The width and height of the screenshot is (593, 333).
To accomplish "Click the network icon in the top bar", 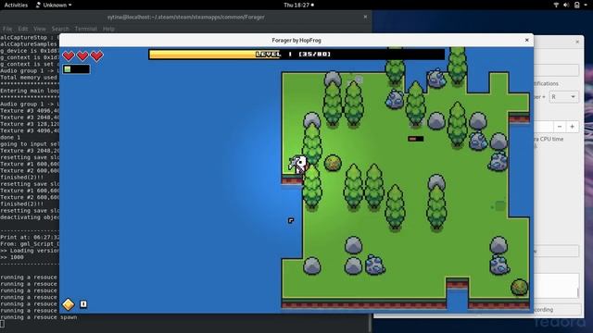I will click(x=556, y=5).
